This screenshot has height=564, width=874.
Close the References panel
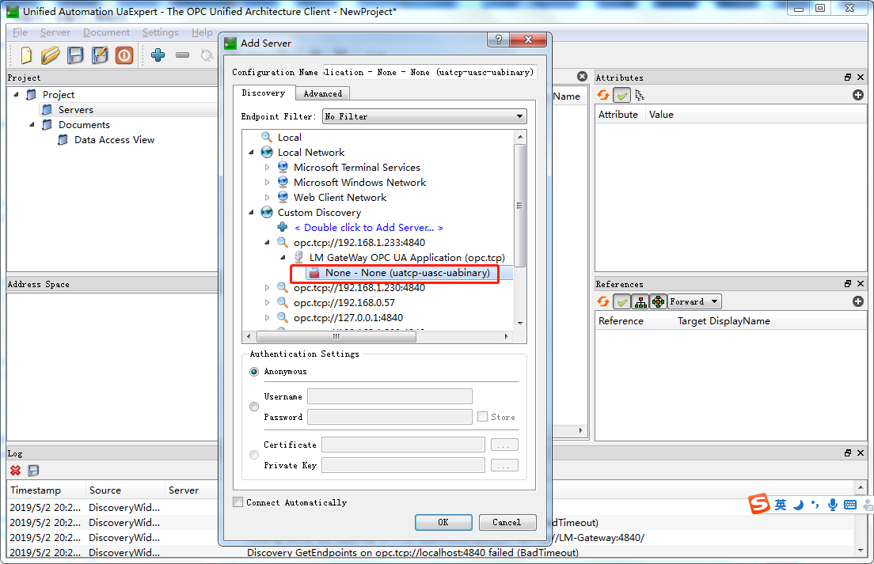pyautogui.click(x=861, y=283)
